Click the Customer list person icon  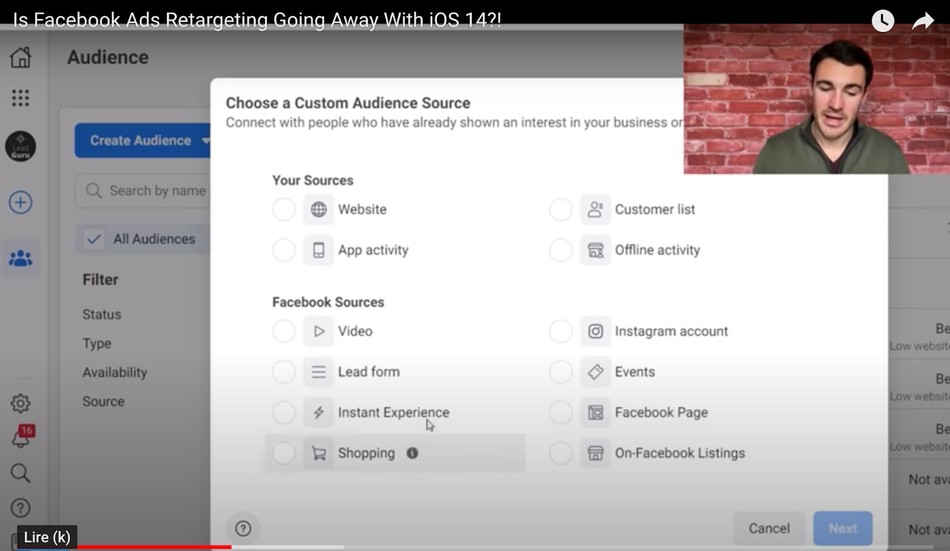(596, 210)
